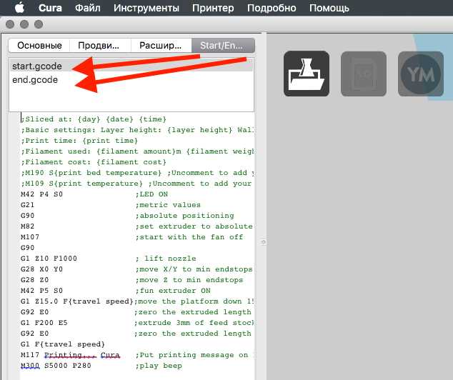Click the ';Sliced at: {day}' line
This screenshot has width=453, height=380.
click(x=94, y=119)
